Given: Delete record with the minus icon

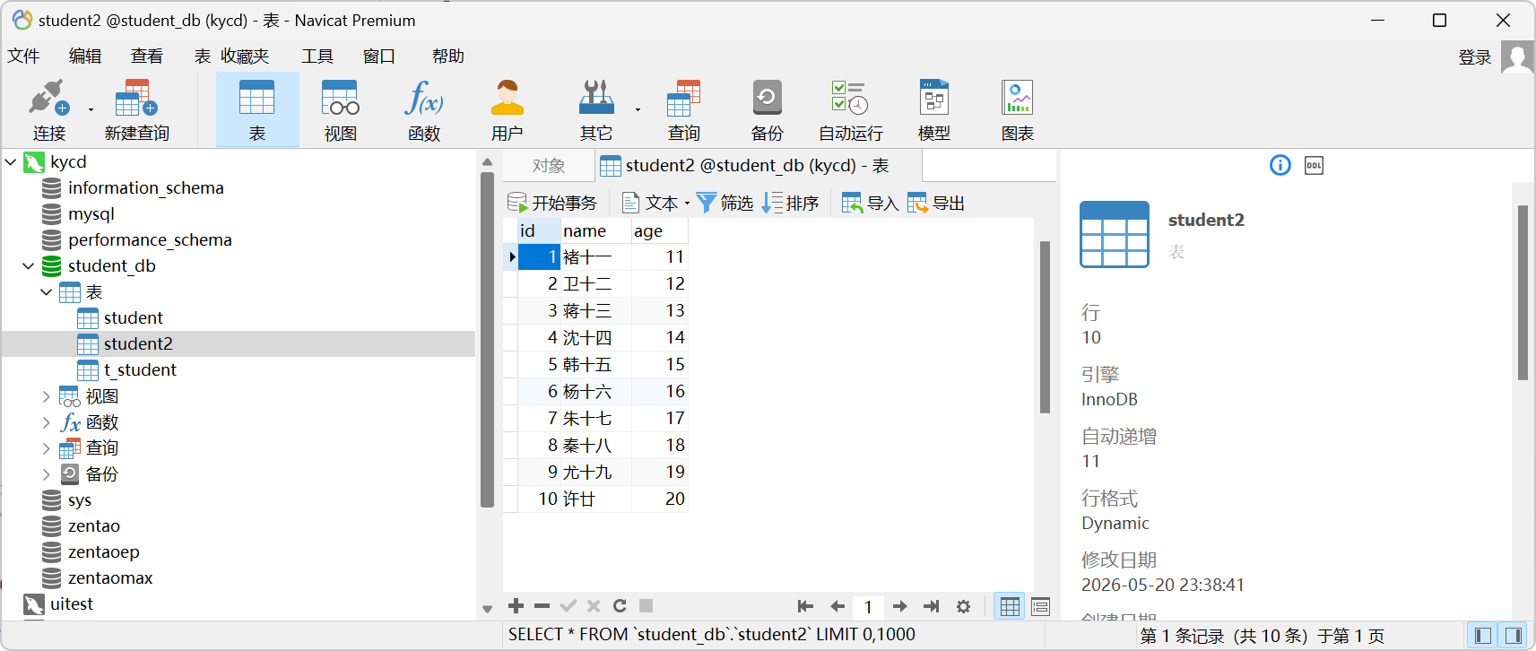Looking at the screenshot, I should 542,606.
